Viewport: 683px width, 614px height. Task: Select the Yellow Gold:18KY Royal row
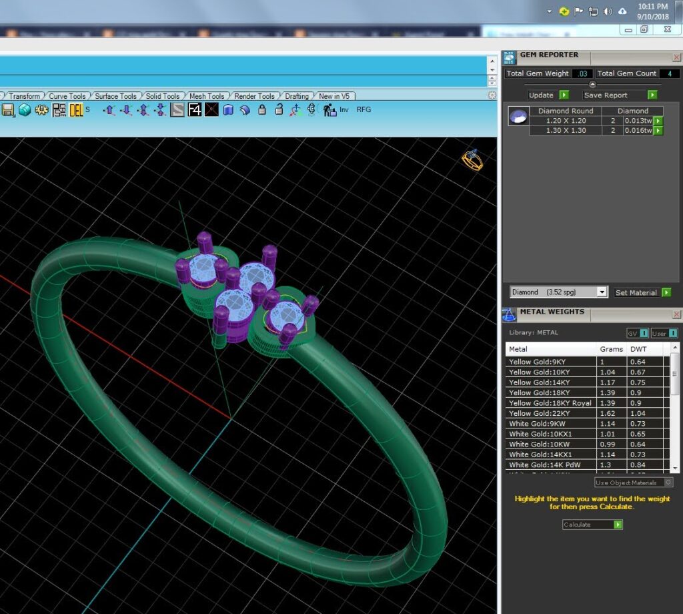point(587,403)
